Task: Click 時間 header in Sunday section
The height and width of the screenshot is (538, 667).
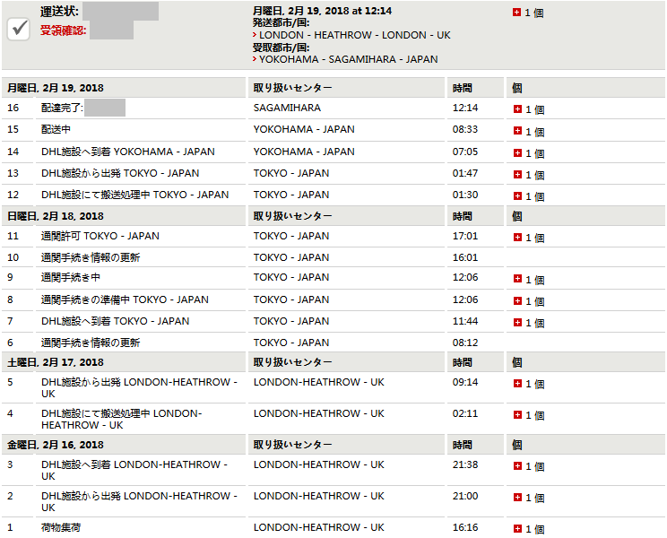Action: click(x=463, y=216)
